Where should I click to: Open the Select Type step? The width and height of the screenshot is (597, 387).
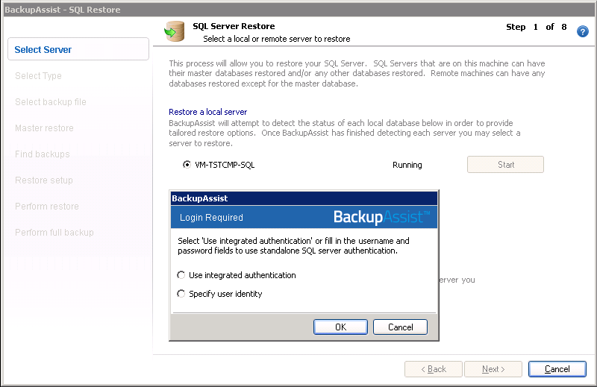[x=38, y=76]
